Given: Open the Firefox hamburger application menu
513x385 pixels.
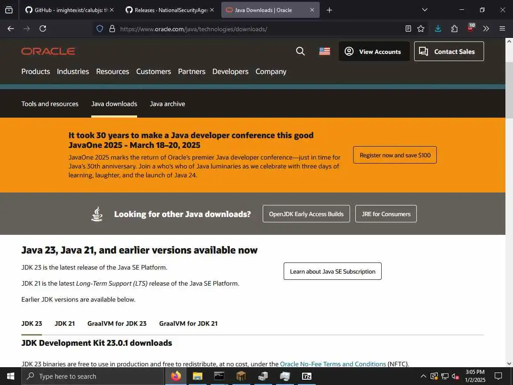Looking at the screenshot, I should coord(502,29).
